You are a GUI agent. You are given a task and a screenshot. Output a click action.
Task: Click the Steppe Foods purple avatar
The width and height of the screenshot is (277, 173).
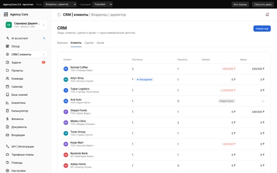pyautogui.click(x=66, y=112)
